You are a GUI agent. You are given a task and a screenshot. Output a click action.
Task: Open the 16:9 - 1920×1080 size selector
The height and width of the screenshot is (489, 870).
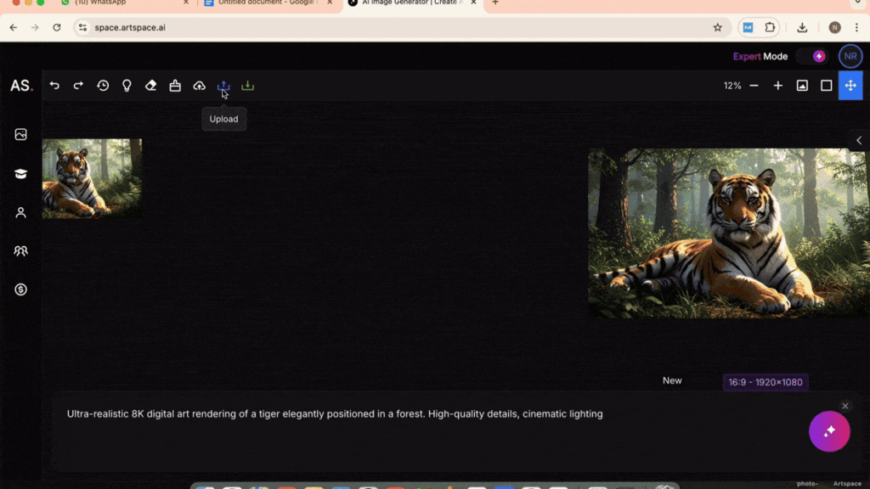(x=765, y=383)
